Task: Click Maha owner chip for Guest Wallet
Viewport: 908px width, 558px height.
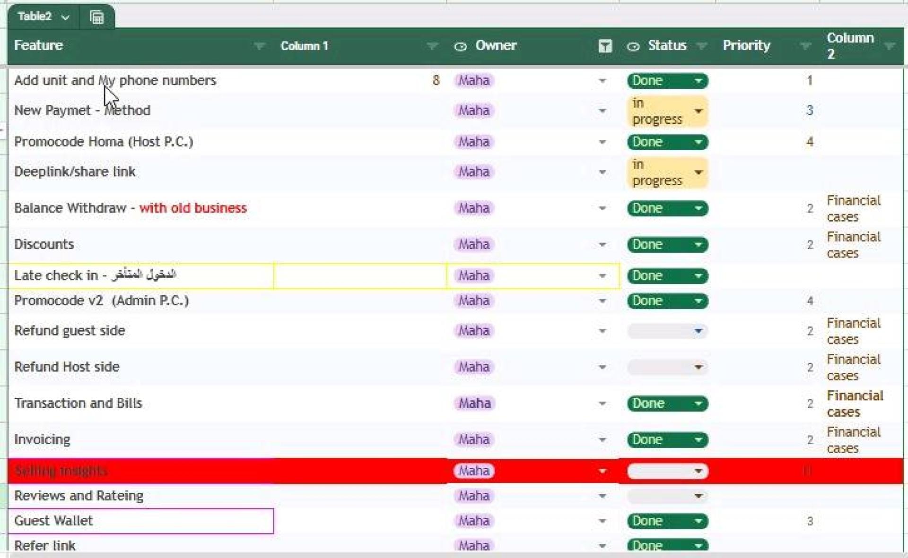Action: (474, 521)
